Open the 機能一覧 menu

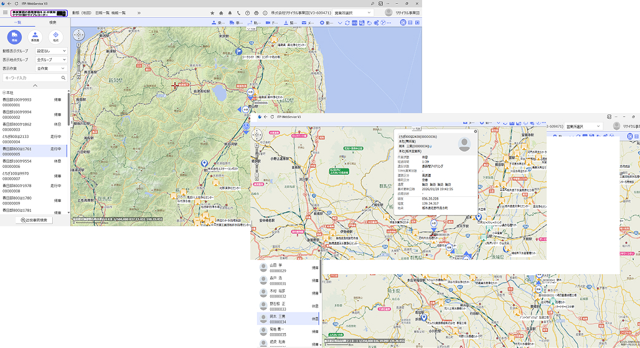pos(118,13)
